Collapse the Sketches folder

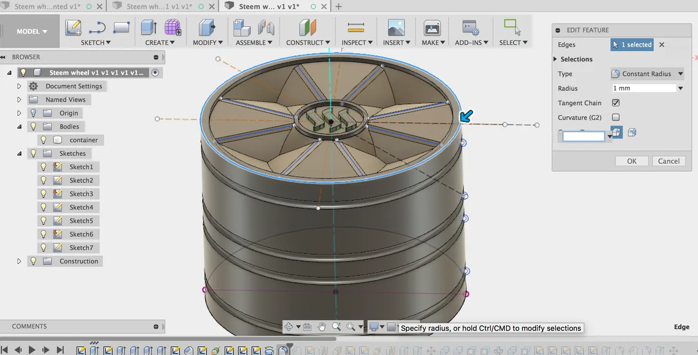tap(19, 154)
